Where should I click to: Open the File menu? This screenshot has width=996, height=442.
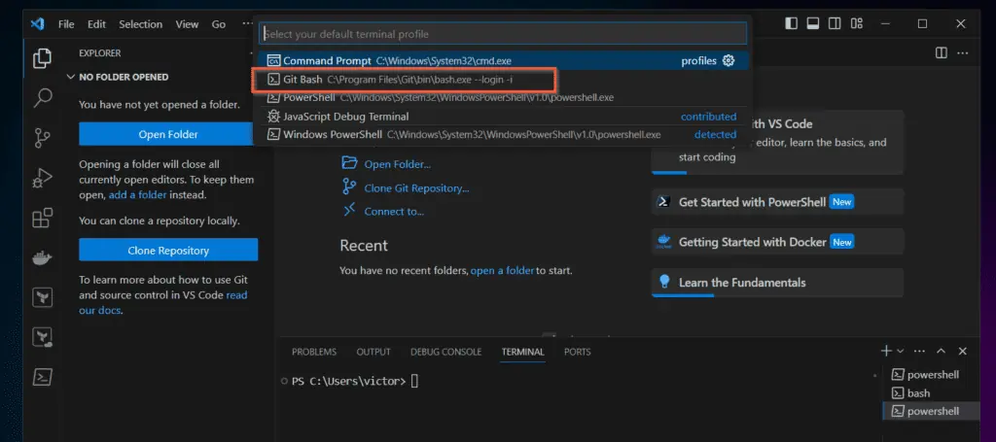(66, 24)
